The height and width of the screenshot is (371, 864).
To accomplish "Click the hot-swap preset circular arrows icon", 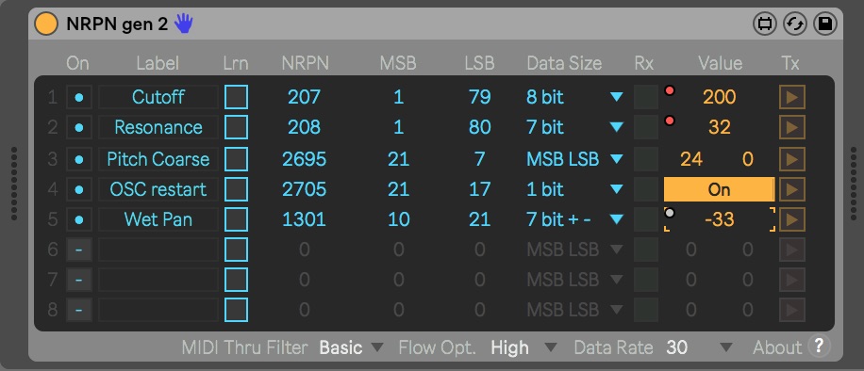I will [x=794, y=24].
